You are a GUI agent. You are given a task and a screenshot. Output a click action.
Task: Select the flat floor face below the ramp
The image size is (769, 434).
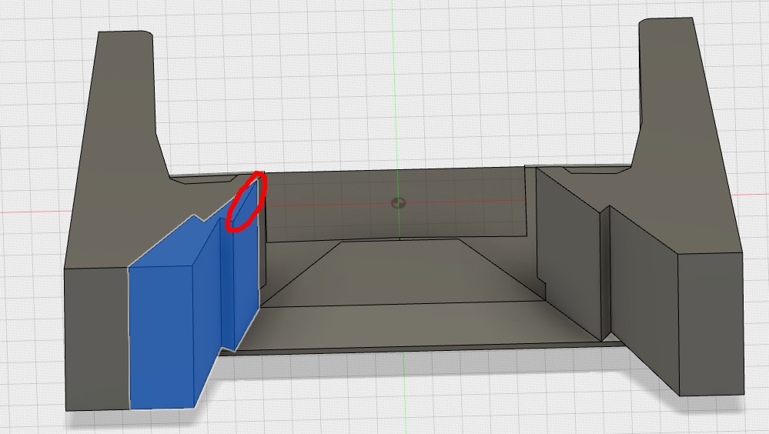point(417,325)
